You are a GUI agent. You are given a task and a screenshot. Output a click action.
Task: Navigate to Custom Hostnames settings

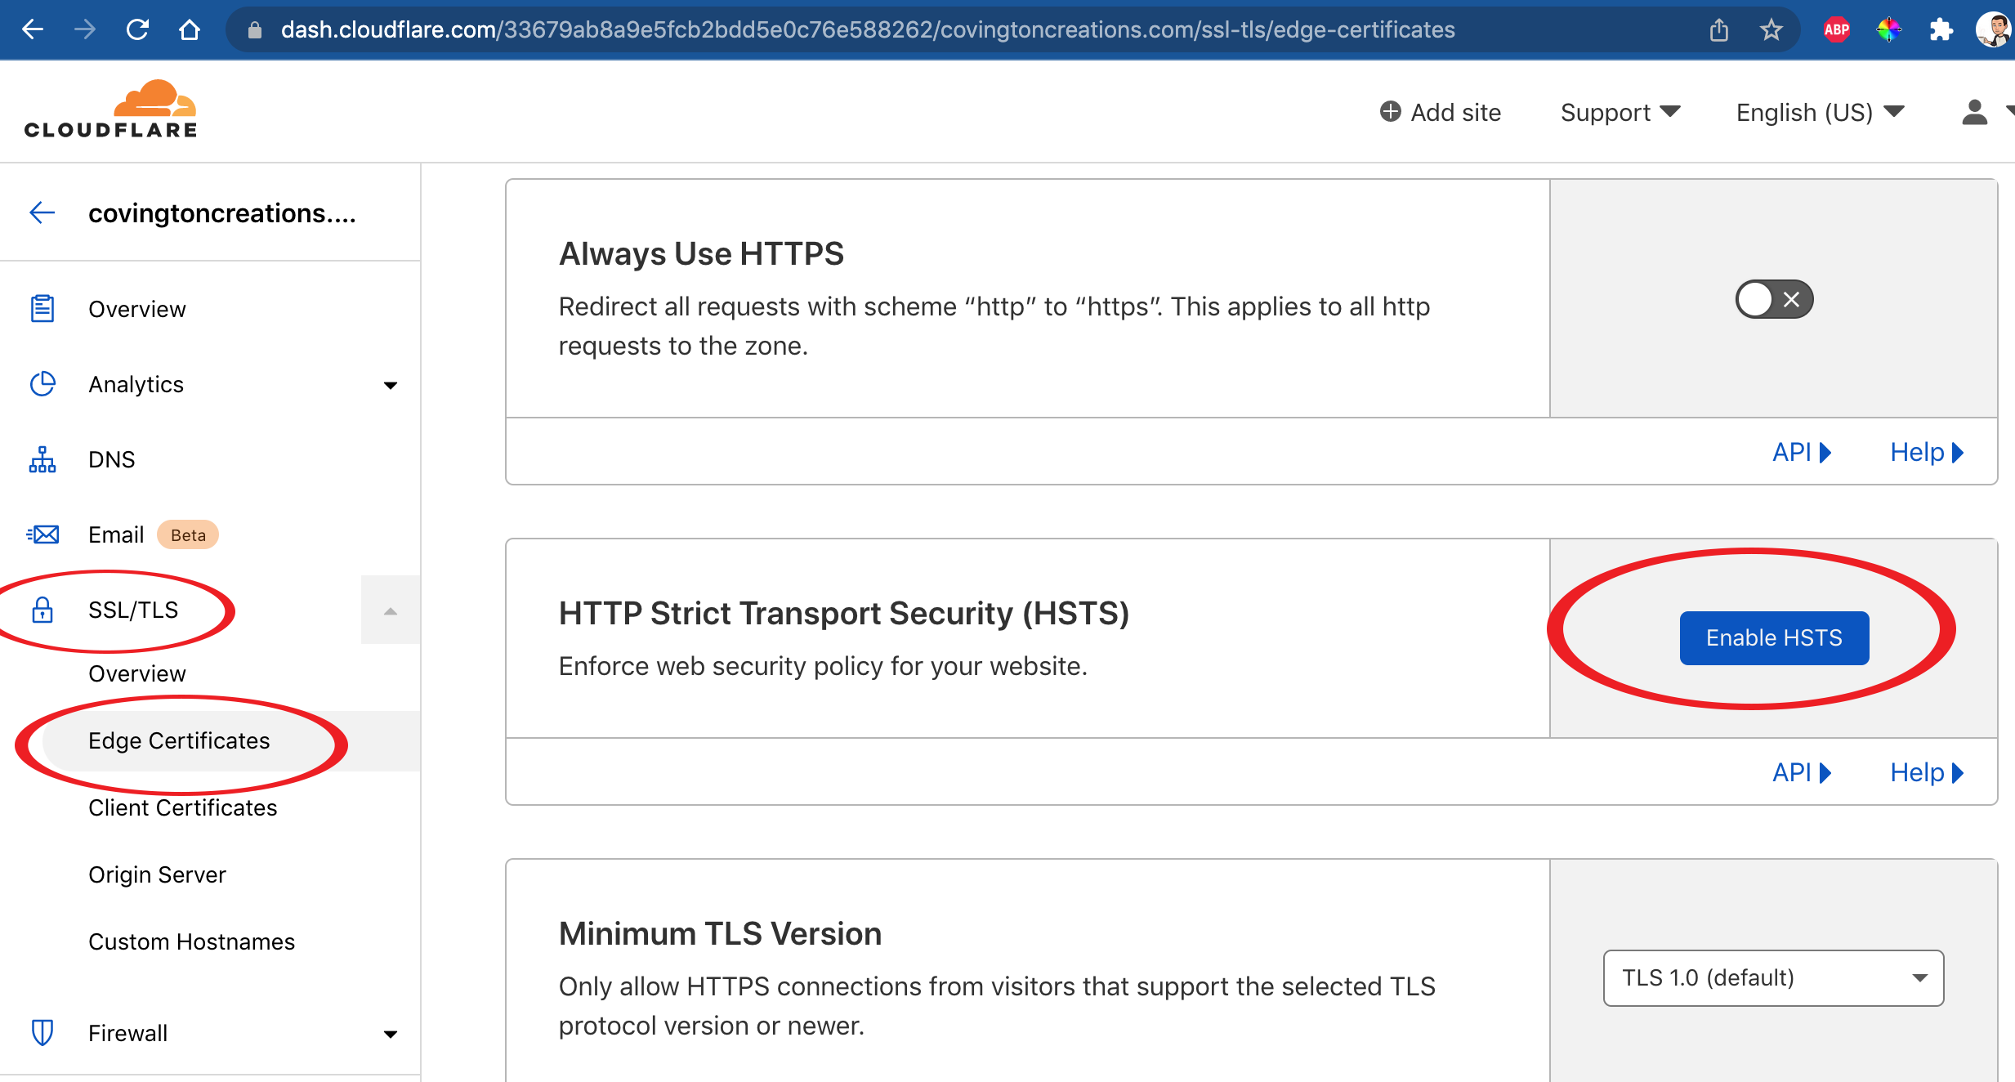(x=190, y=942)
